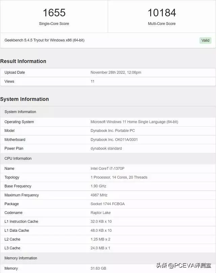Select the views count 11
This screenshot has height=273, width=216.
click(92, 81)
